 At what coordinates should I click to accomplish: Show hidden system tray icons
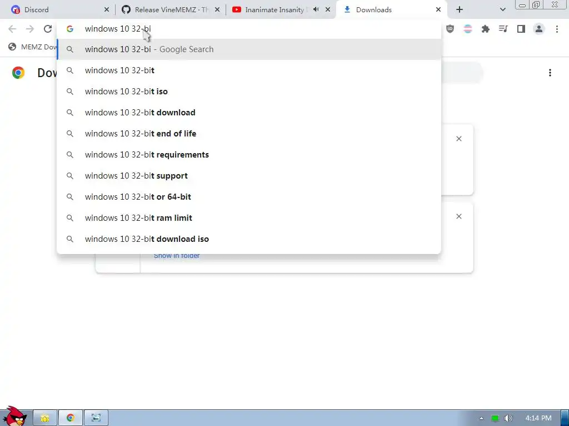point(481,418)
